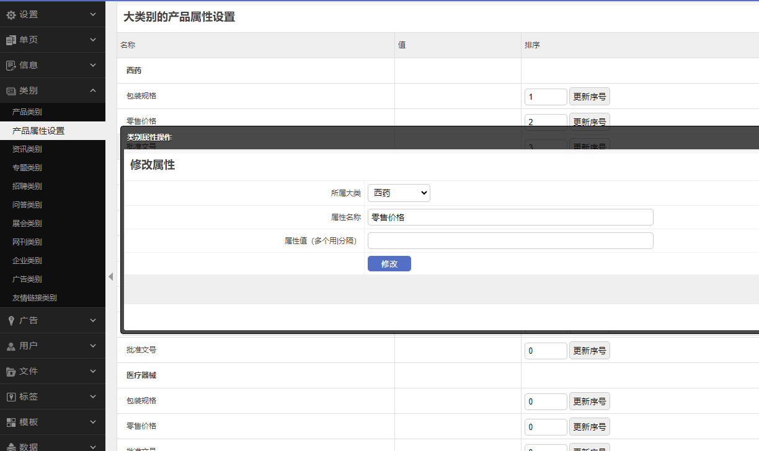Select 资讯类别 from the sidebar submenu
Image resolution: width=759 pixels, height=451 pixels.
[27, 149]
